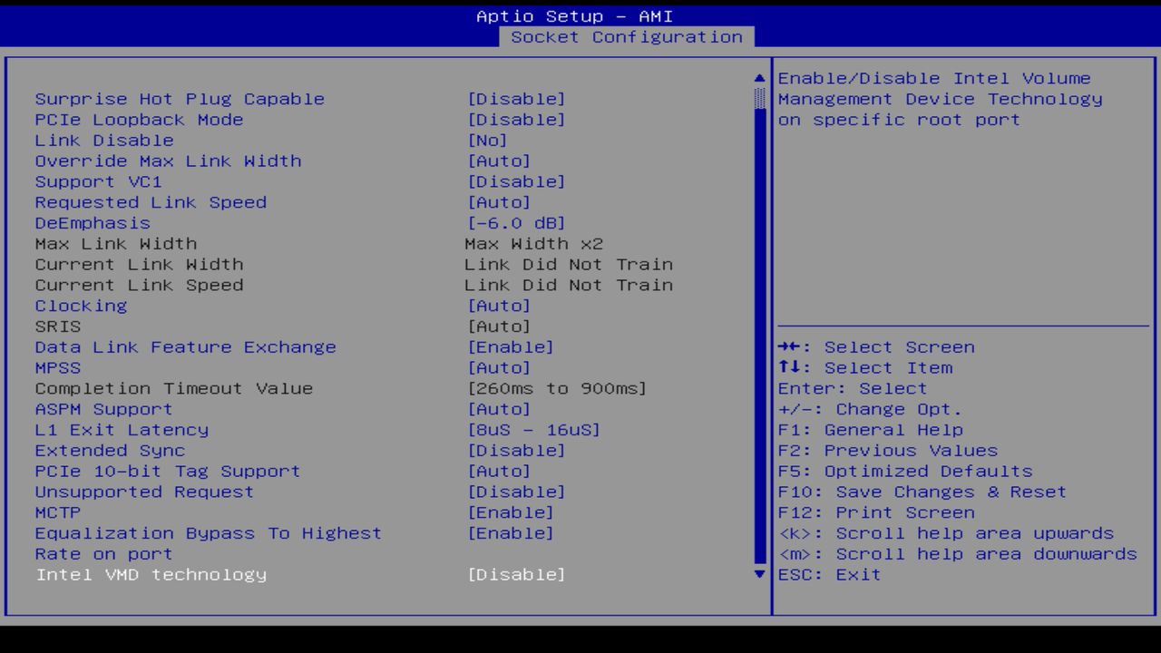Image resolution: width=1161 pixels, height=653 pixels.
Task: Switch to the Socket Configuration tab
Action: tap(628, 37)
